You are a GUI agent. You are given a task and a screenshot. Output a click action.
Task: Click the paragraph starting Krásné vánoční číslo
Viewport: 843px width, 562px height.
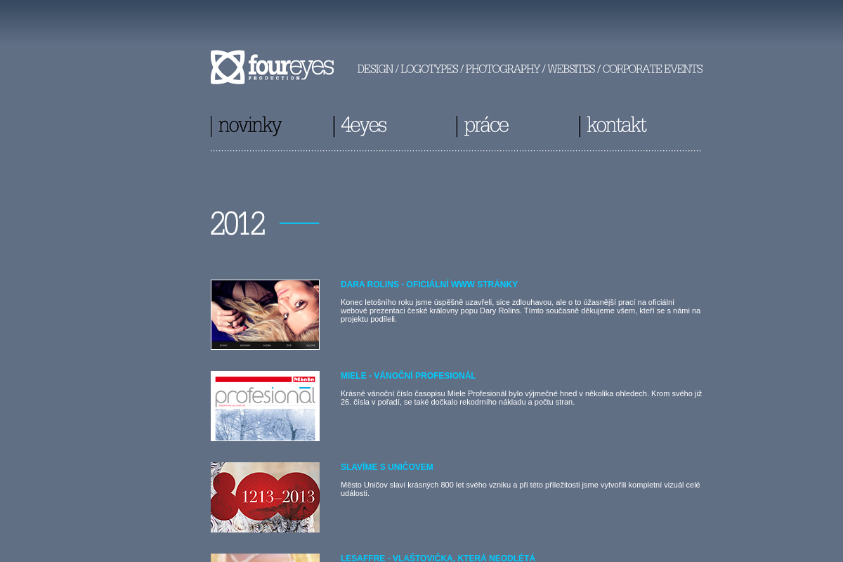click(521, 398)
